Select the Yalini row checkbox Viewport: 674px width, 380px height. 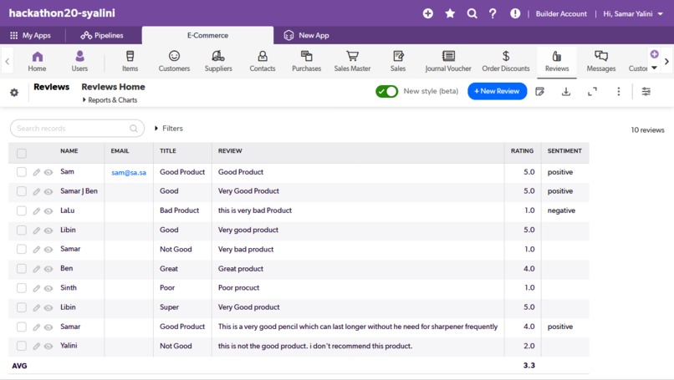(22, 346)
